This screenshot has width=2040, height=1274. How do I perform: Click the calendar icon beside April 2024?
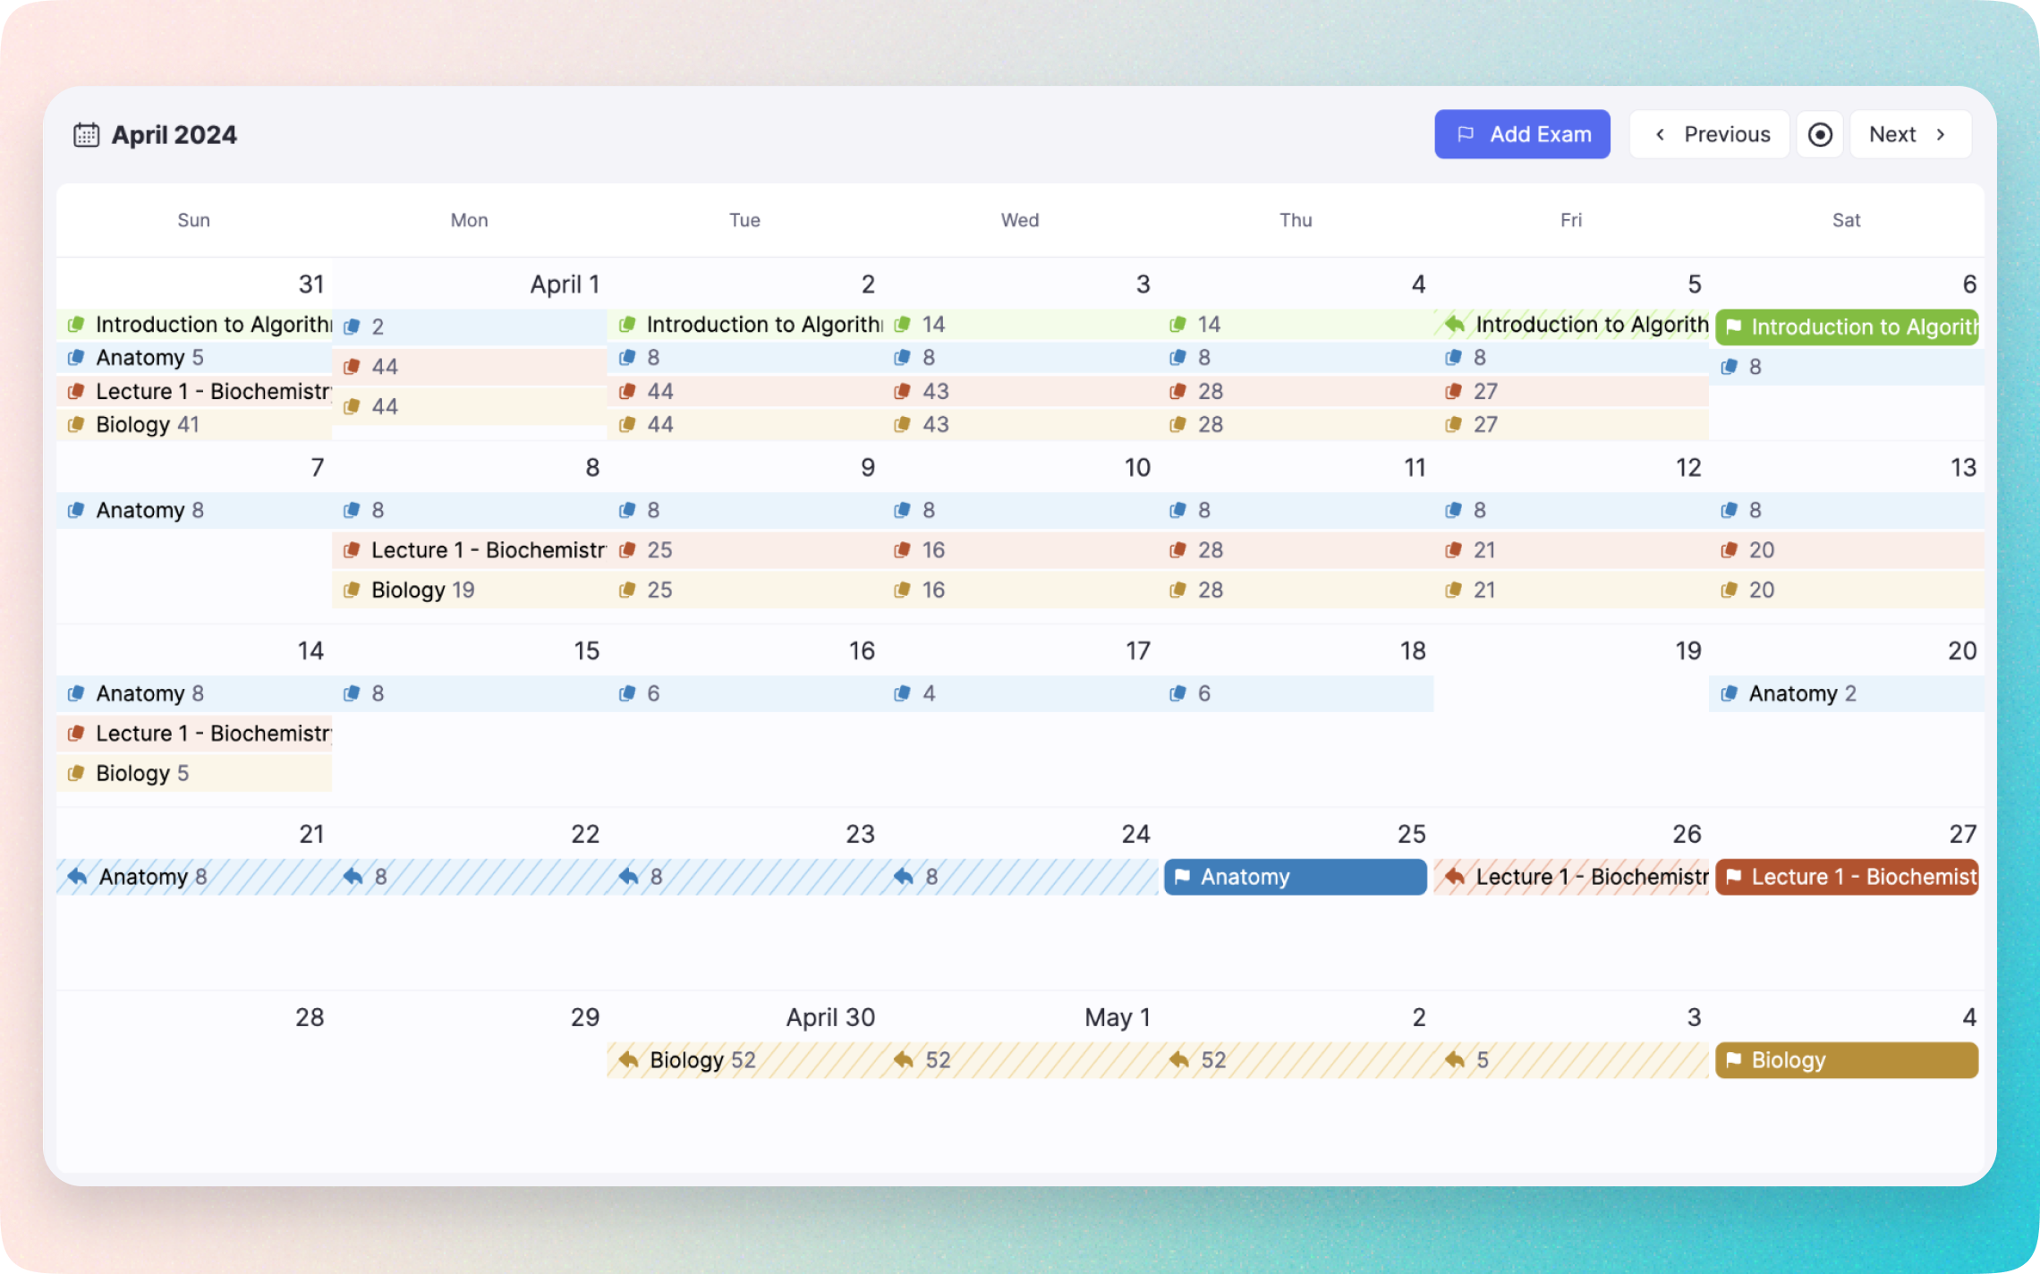pyautogui.click(x=86, y=134)
